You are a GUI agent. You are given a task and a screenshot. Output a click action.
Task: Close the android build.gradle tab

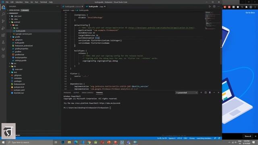82,6
